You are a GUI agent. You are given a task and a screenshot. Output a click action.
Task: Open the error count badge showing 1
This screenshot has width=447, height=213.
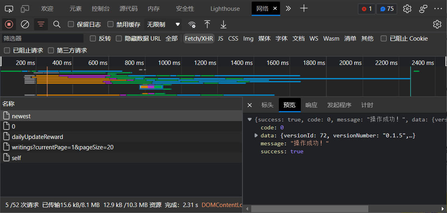(367, 9)
